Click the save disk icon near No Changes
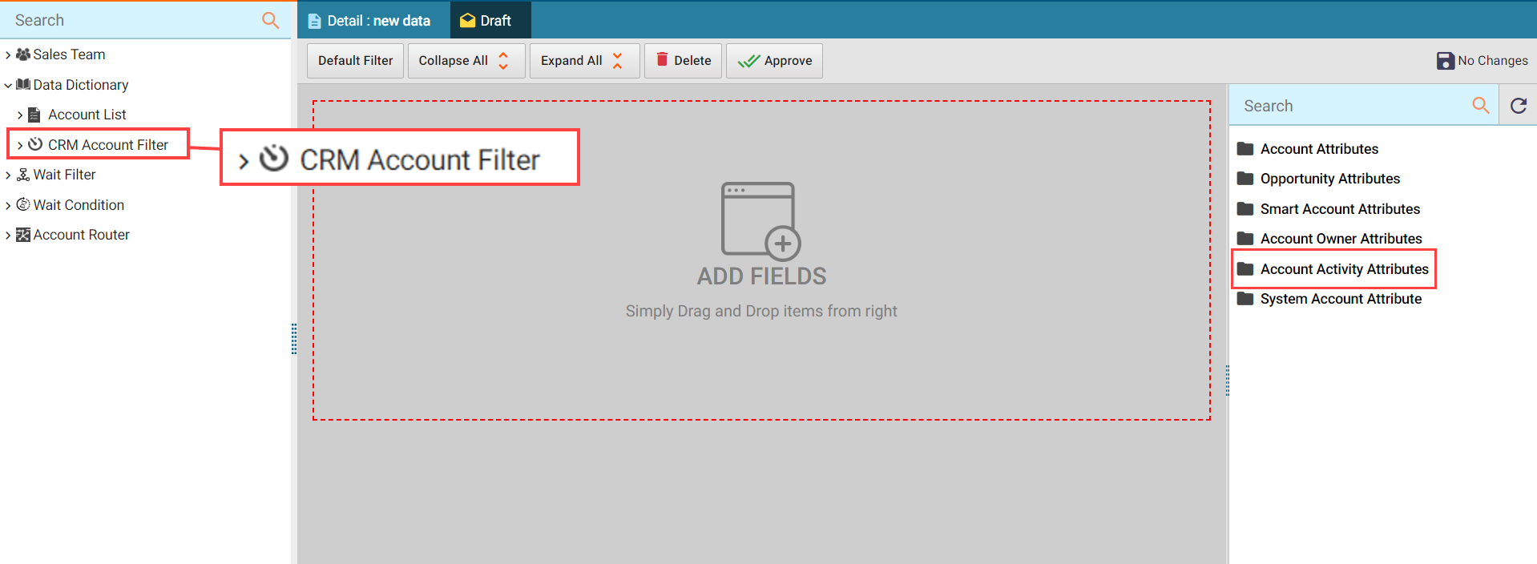Image resolution: width=1537 pixels, height=564 pixels. tap(1445, 61)
